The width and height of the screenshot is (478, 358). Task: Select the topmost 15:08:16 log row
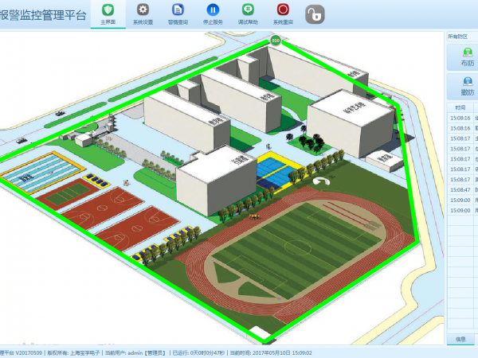[x=460, y=117]
